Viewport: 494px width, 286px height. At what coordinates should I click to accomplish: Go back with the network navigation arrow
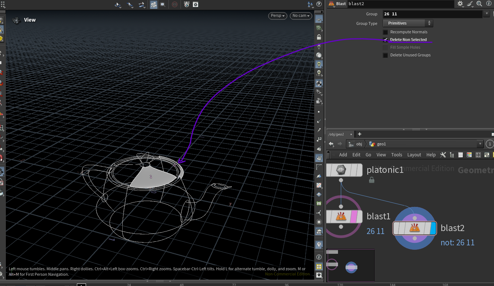[x=331, y=144]
